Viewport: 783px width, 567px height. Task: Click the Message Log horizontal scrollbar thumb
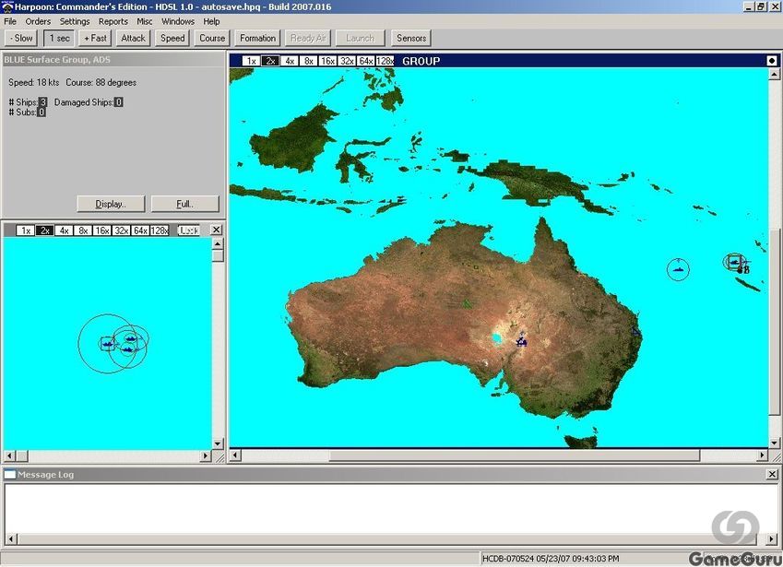pos(387,539)
